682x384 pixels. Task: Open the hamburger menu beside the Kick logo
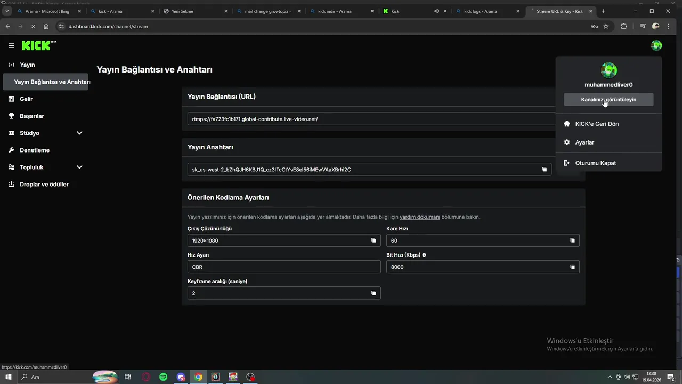pos(11,46)
